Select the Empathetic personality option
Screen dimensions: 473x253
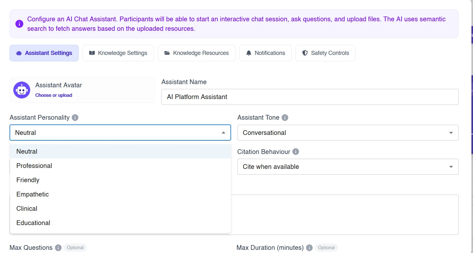click(120, 194)
